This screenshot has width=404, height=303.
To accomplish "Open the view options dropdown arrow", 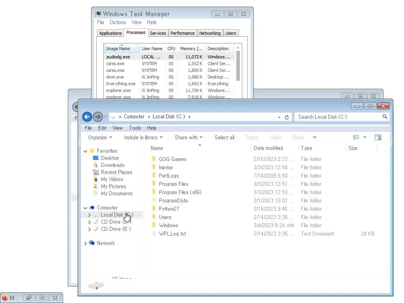I will pyautogui.click(x=365, y=137).
